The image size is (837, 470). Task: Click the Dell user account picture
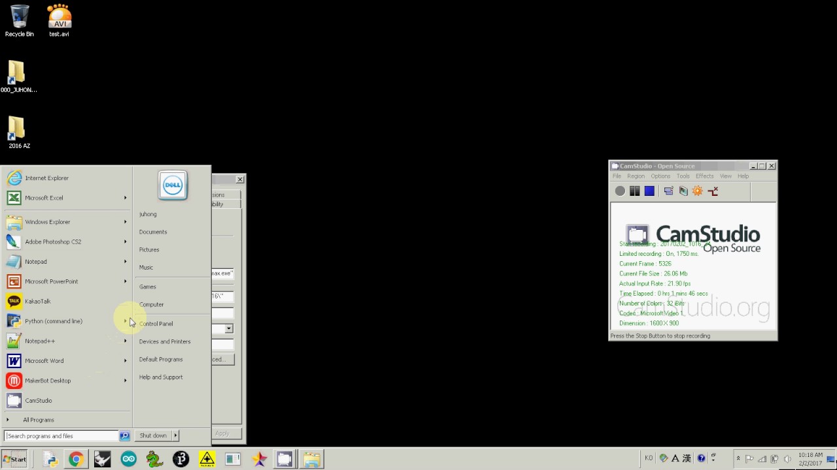click(173, 185)
